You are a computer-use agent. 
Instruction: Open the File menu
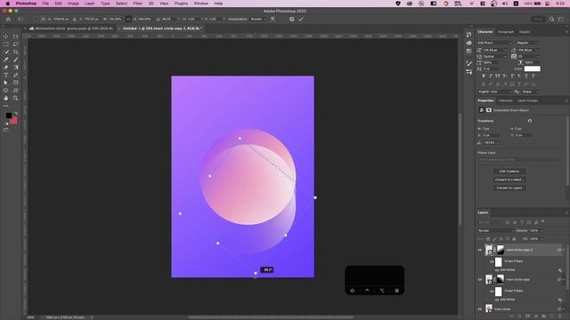(45, 4)
